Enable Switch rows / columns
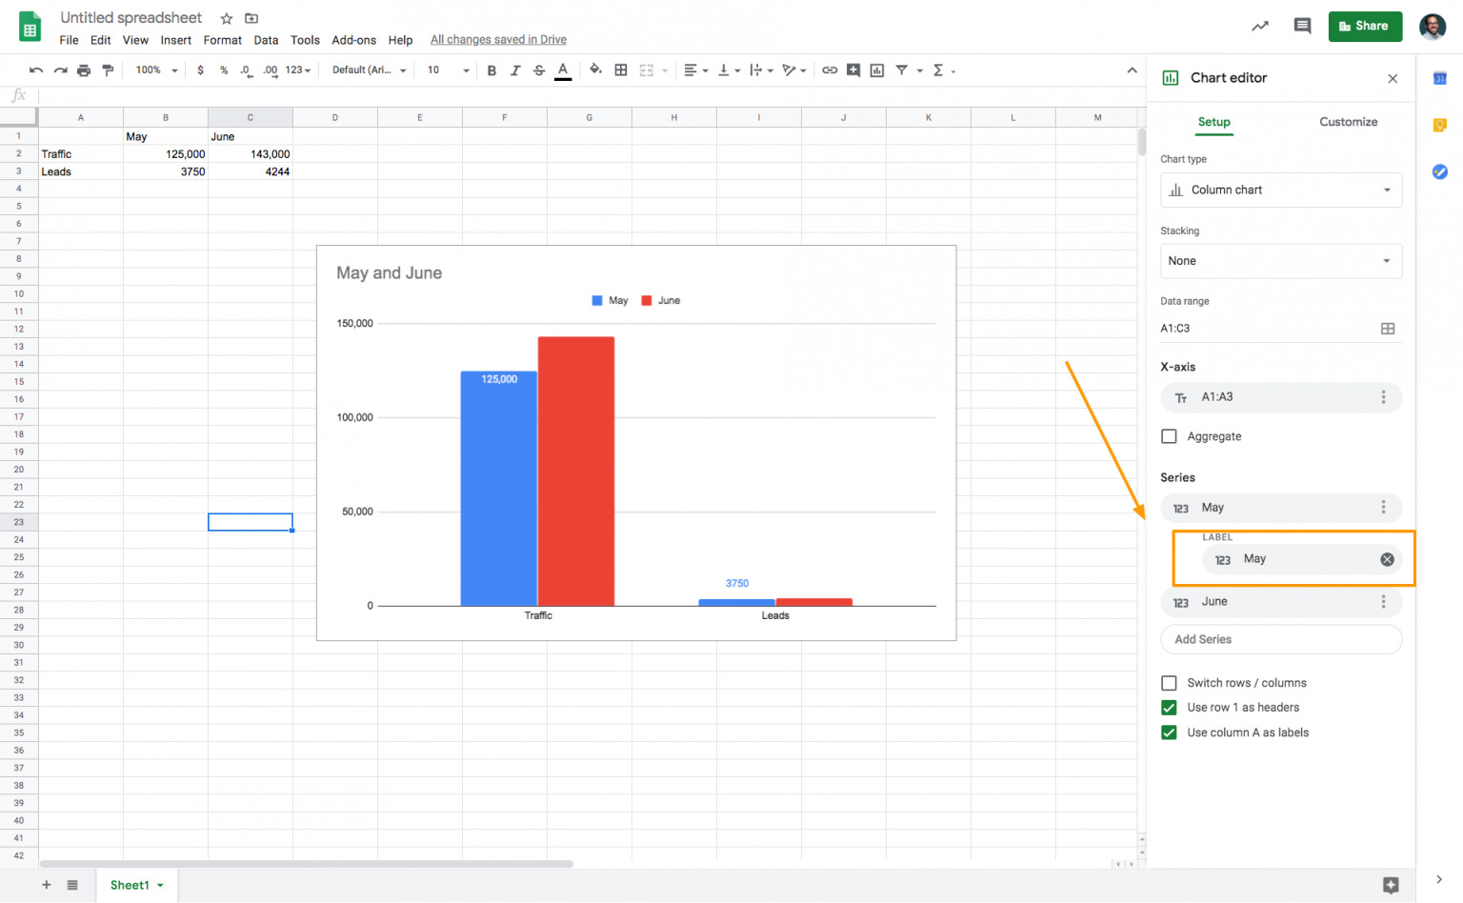 coord(1169,682)
